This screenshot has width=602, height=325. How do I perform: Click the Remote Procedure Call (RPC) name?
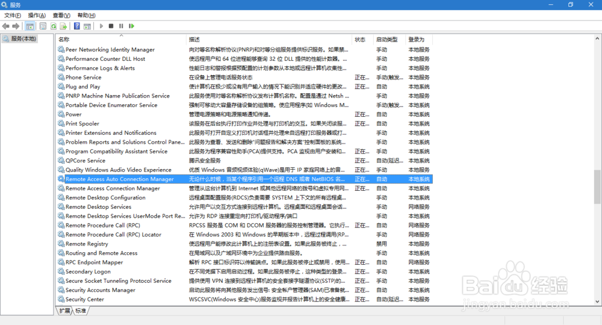tap(102, 225)
